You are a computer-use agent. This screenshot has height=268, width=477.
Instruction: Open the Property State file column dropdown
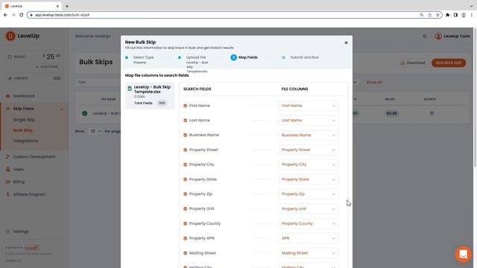pyautogui.click(x=308, y=179)
